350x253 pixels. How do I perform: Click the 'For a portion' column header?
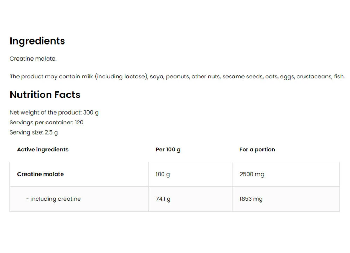257,150
